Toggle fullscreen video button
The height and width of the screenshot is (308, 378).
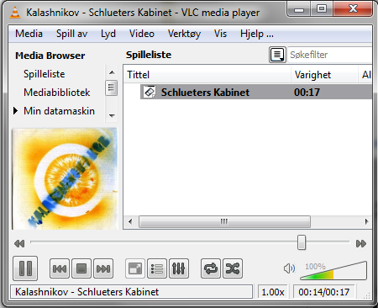[x=135, y=268]
